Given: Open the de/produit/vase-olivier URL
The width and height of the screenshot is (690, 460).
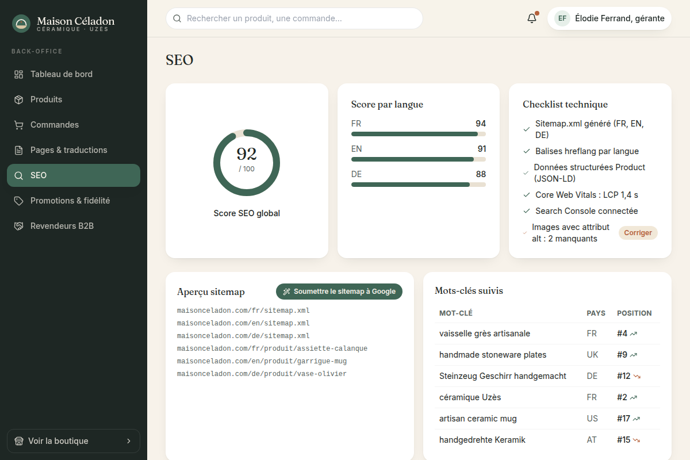Looking at the screenshot, I should (x=262, y=374).
